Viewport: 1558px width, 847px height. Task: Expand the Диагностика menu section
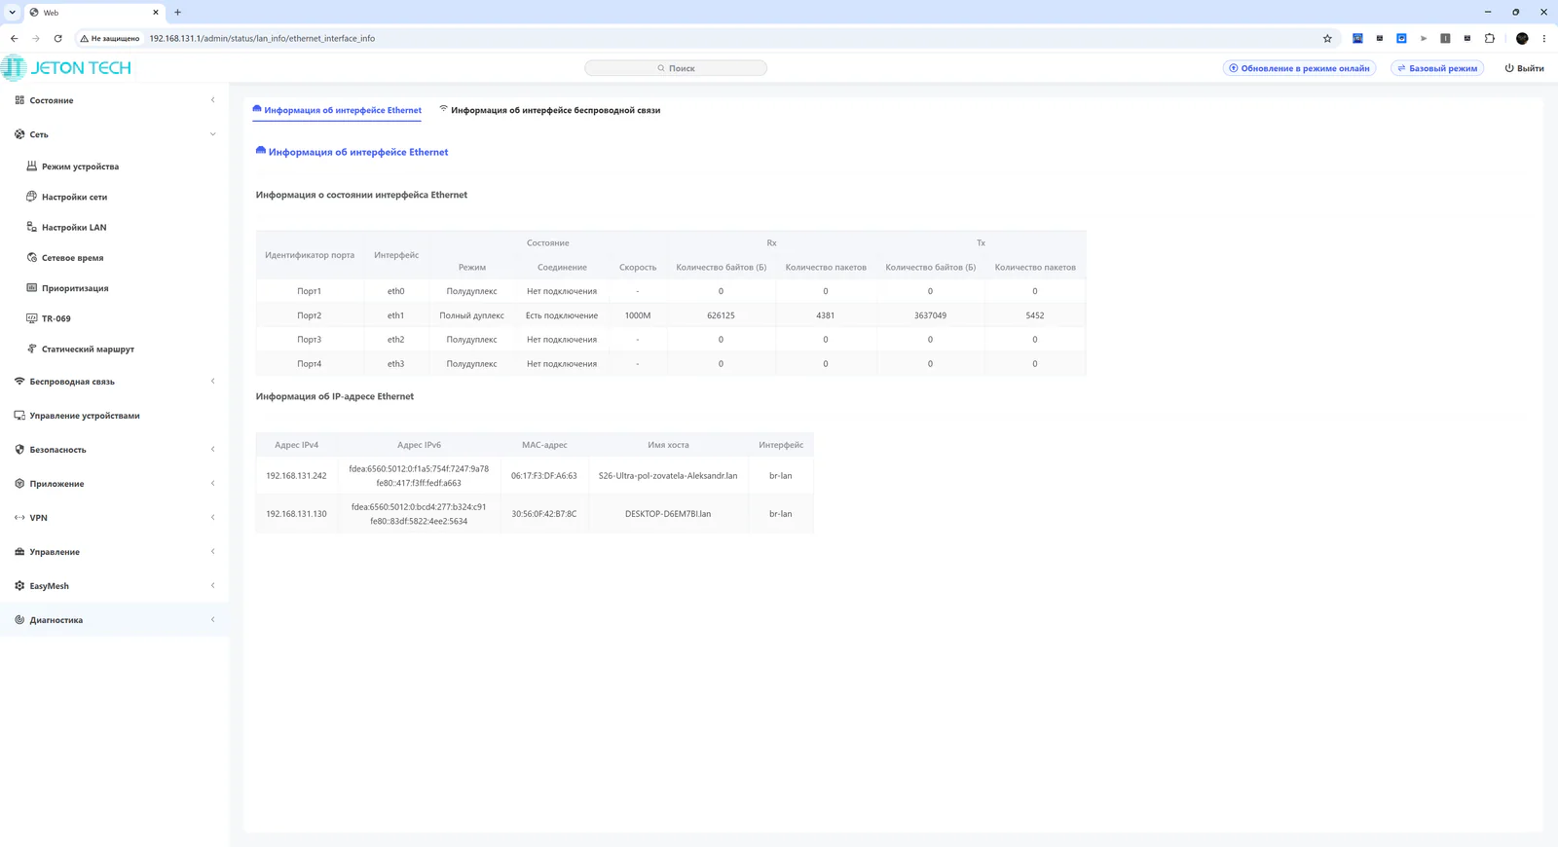(x=212, y=620)
